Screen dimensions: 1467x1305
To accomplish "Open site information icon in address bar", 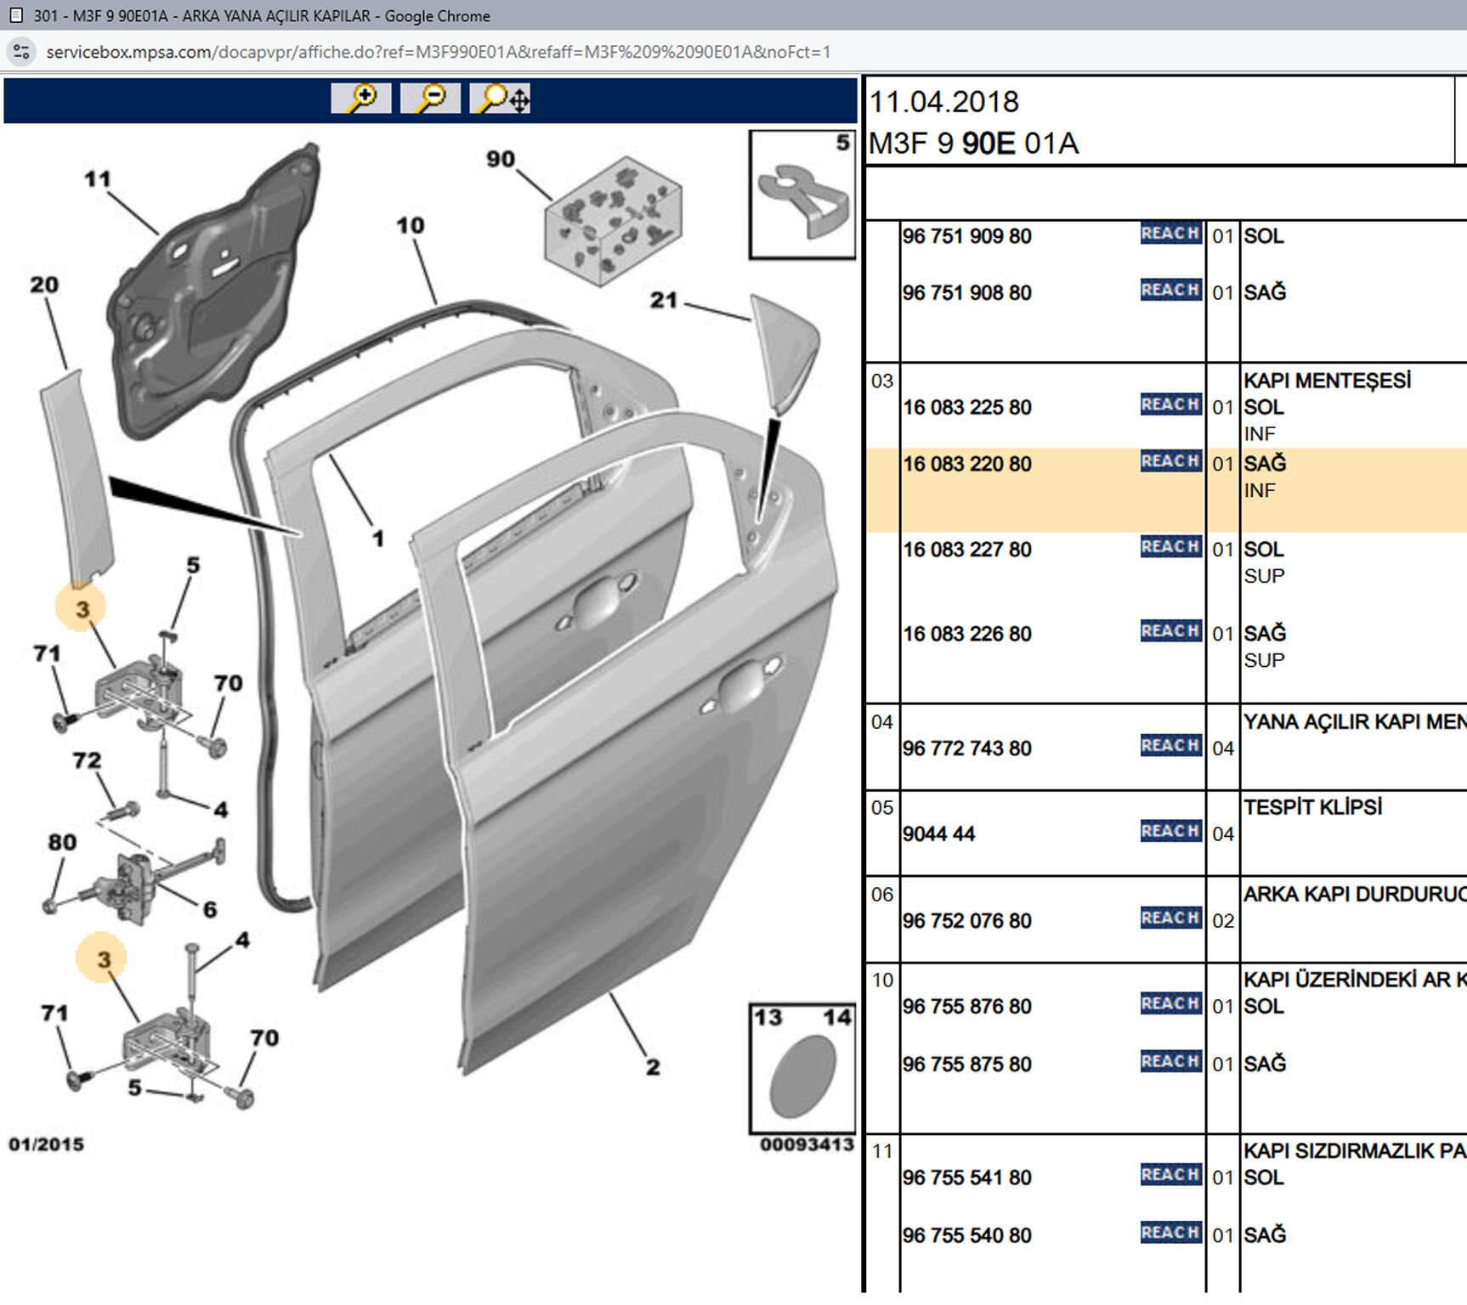I will (21, 52).
